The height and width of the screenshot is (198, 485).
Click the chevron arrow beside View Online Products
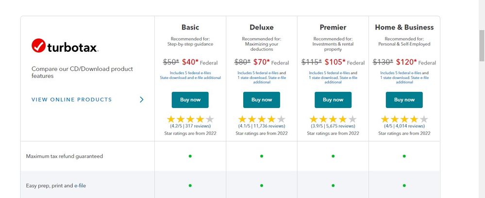[x=141, y=100]
